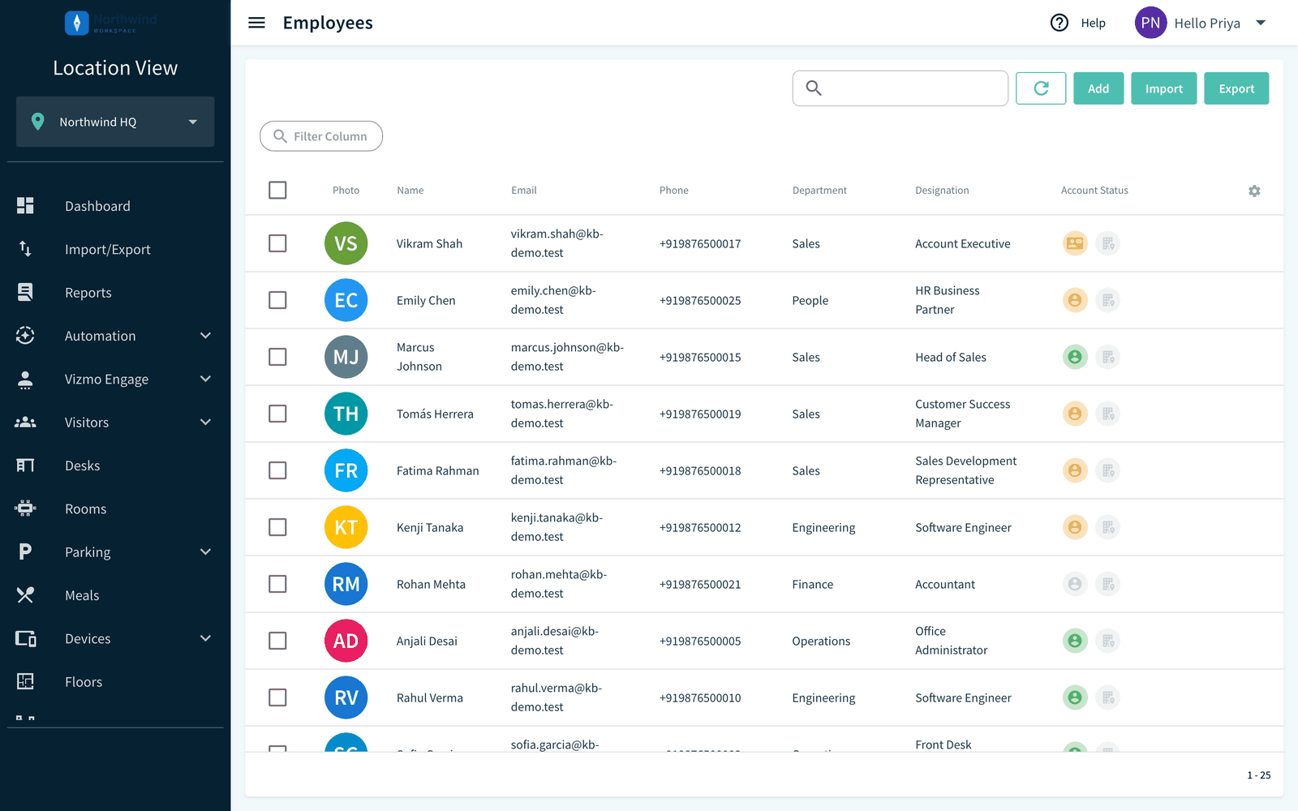Check the box for Rahul Verma
Viewport: 1298px width, 811px height.
[x=277, y=697]
